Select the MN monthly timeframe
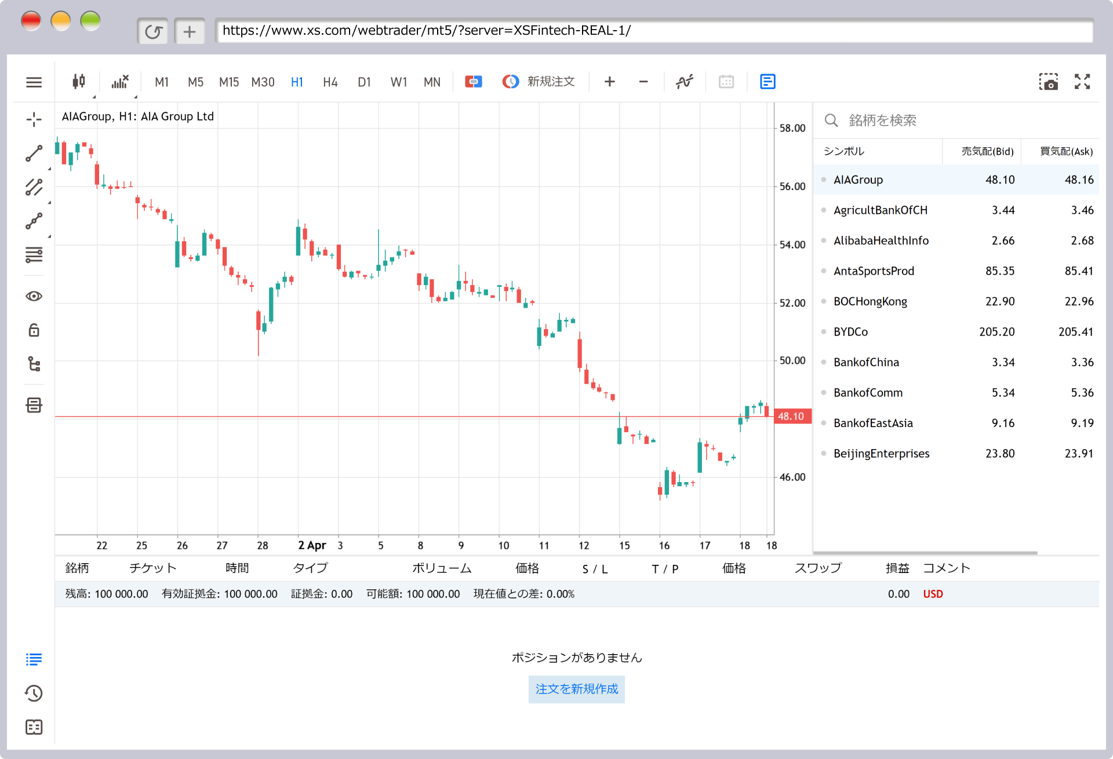The image size is (1113, 759). pyautogui.click(x=432, y=82)
